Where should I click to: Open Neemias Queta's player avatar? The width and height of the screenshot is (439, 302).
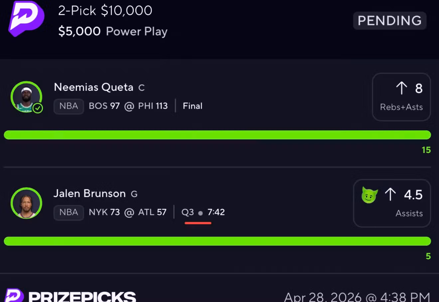coord(26,97)
